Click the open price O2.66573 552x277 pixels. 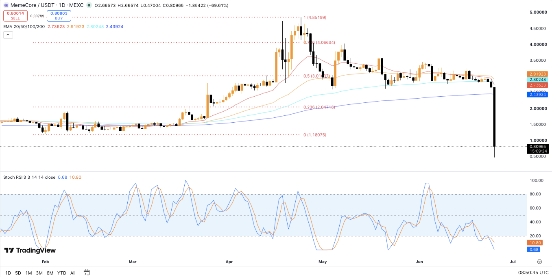pyautogui.click(x=105, y=6)
